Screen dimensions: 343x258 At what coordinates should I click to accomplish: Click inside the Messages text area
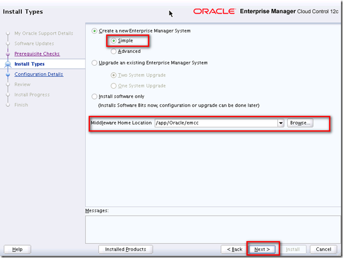[213, 230]
